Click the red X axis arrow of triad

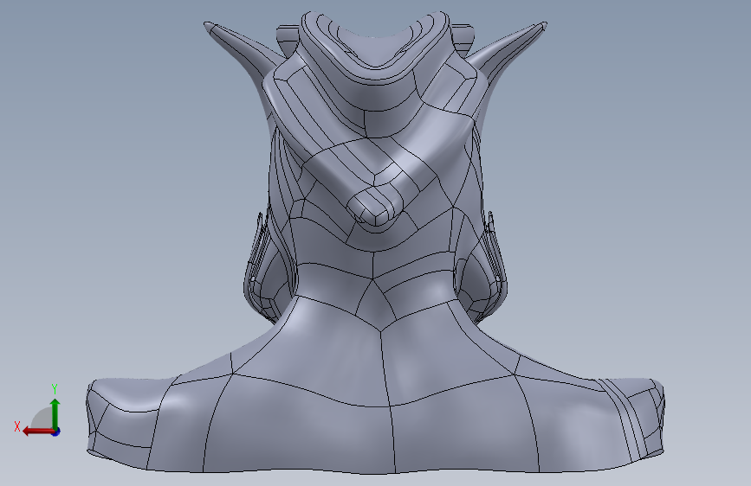pyautogui.click(x=38, y=432)
